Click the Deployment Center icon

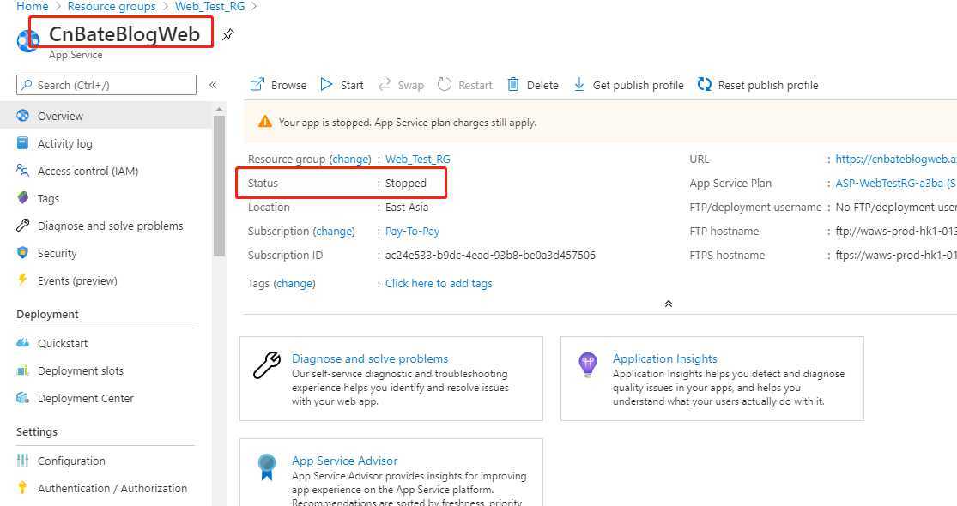[x=22, y=398]
